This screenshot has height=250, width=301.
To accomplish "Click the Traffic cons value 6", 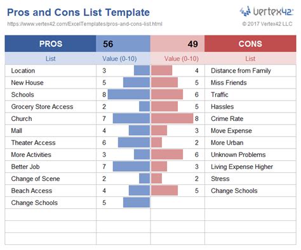I will (x=197, y=94).
